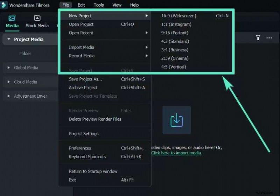This screenshot has width=280, height=196.
Task: Expand the Record Media submenu arrow
Action: pos(146,56)
